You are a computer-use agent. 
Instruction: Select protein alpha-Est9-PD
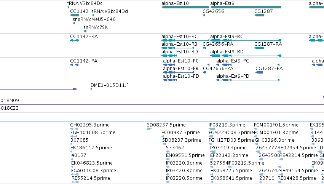tap(248, 80)
